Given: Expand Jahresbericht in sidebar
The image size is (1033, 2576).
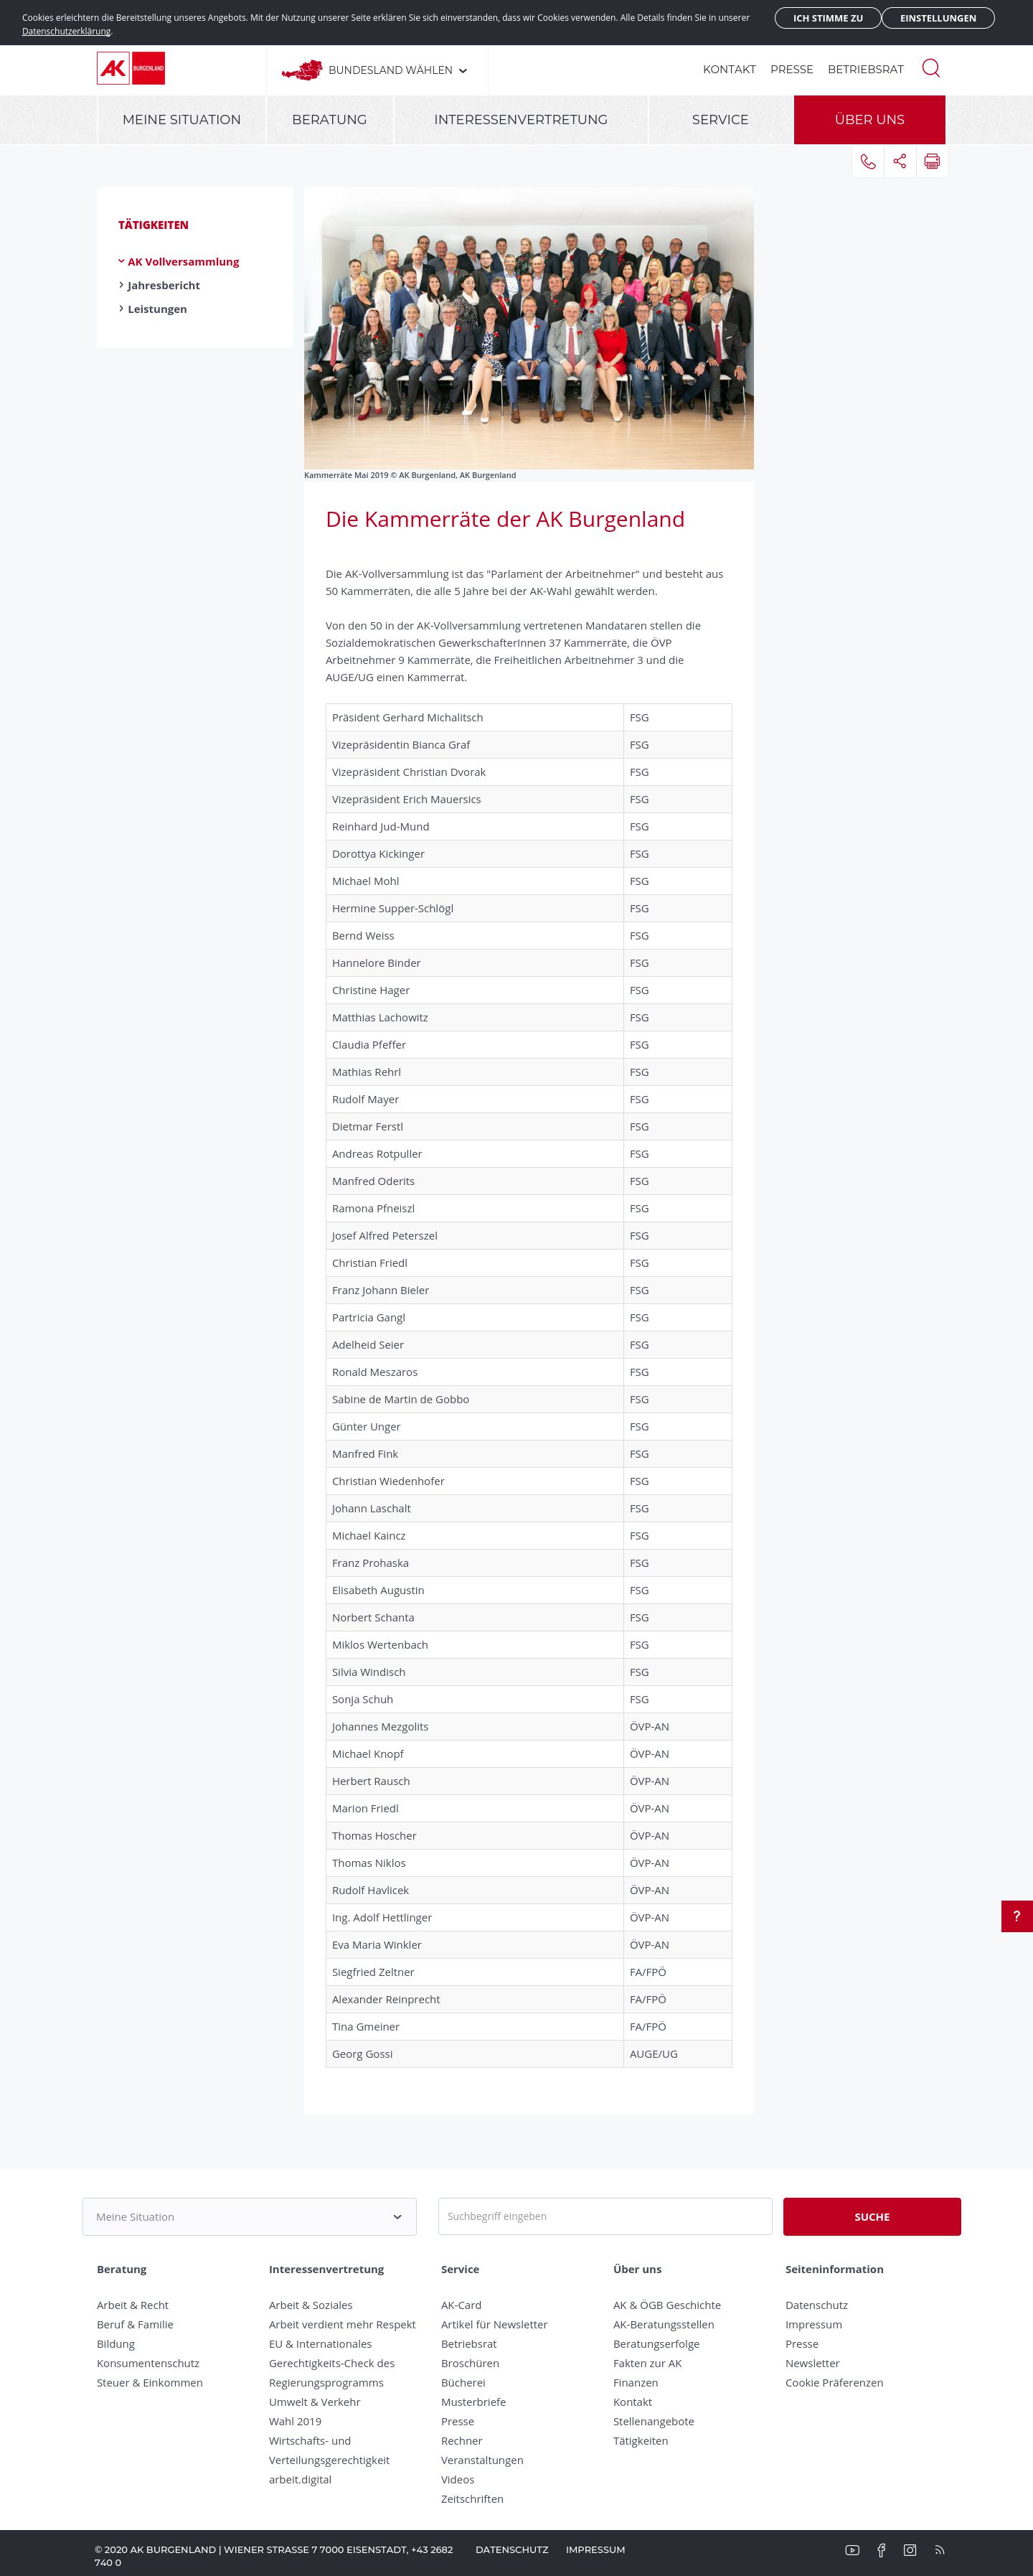Looking at the screenshot, I should pos(163,285).
